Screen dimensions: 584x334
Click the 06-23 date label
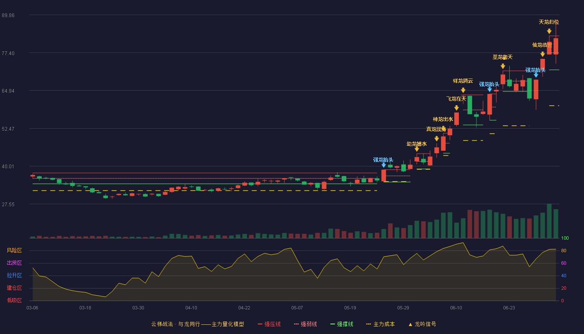tap(509, 308)
